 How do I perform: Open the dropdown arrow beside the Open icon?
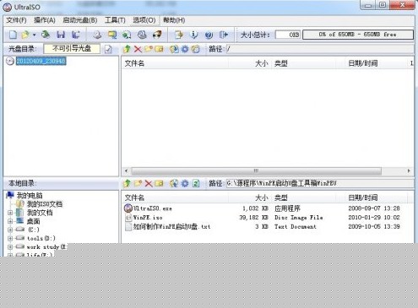coord(34,35)
